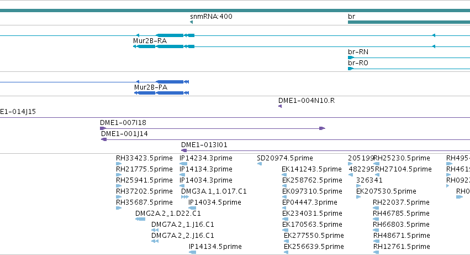Click the DME1-001J14 left arrow glyph
The height and width of the screenshot is (255, 470).
[x=104, y=139]
